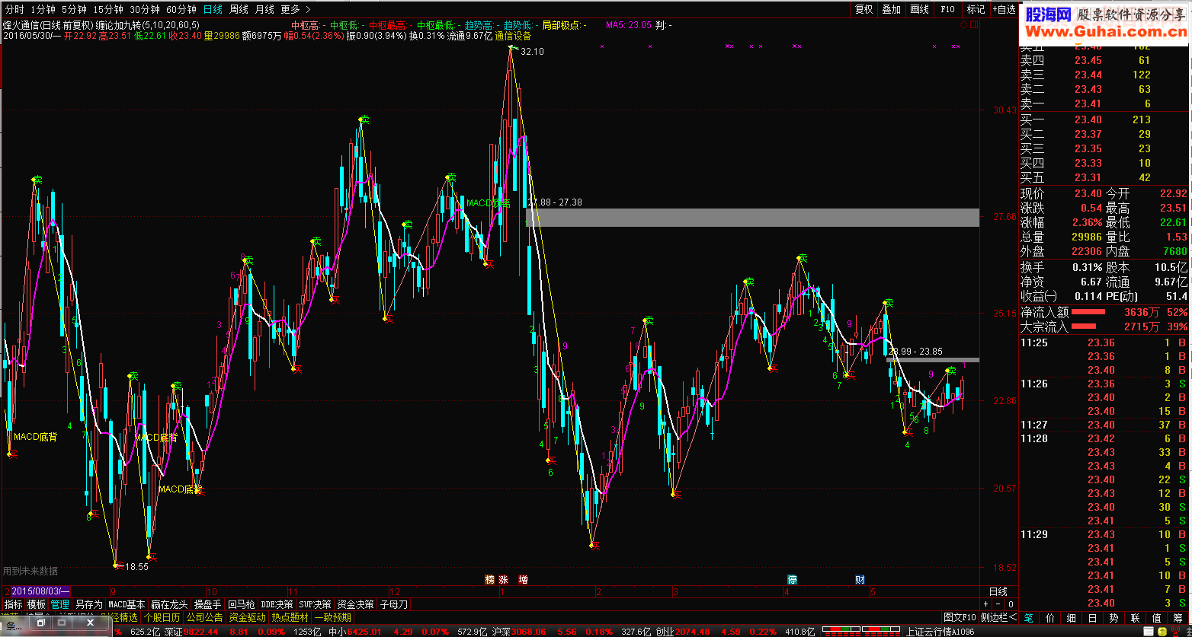Open the 个股日历 info tab
1192x637 pixels.
(162, 617)
